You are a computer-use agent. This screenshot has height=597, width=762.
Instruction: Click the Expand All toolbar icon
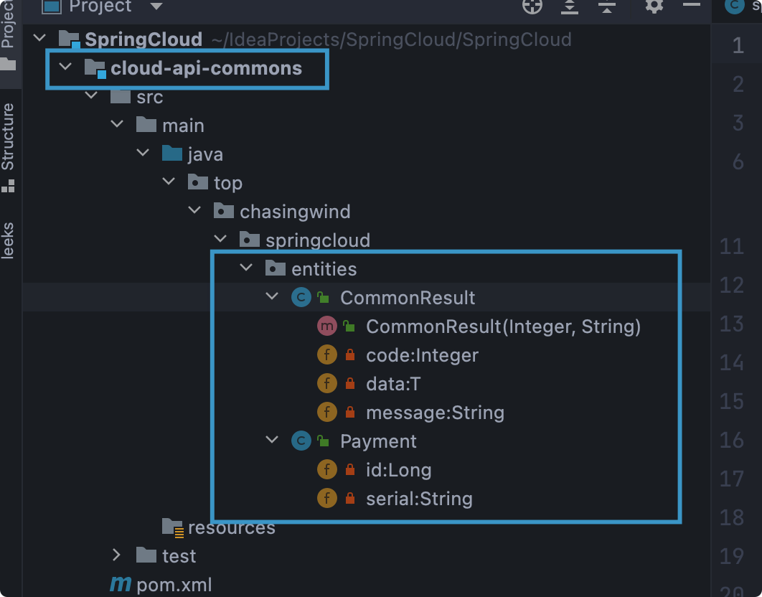[570, 6]
